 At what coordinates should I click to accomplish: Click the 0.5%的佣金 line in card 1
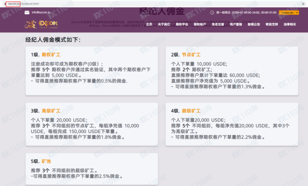79,81
